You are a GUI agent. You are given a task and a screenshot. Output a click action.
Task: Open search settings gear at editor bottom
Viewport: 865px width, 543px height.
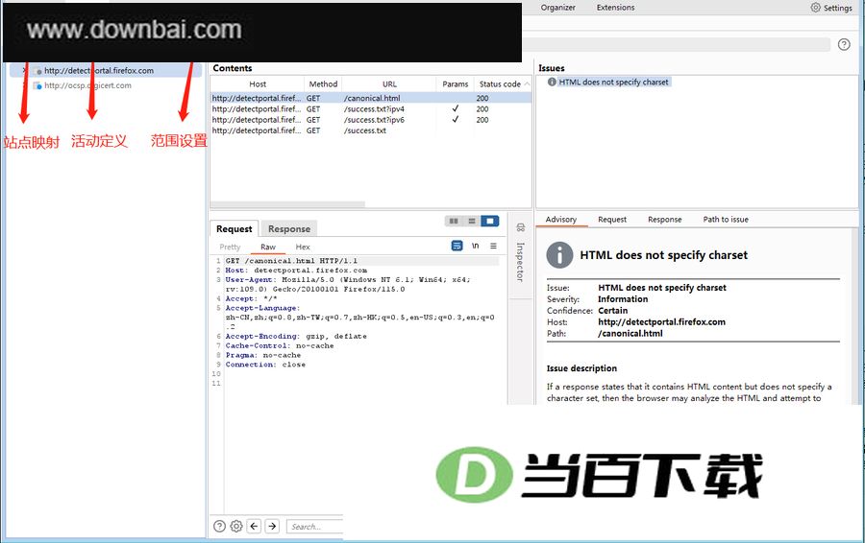coord(236,526)
